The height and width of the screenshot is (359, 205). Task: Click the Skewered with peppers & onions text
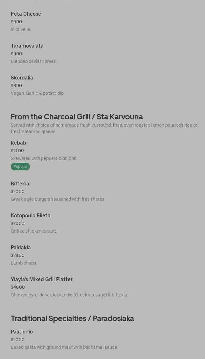44,159
